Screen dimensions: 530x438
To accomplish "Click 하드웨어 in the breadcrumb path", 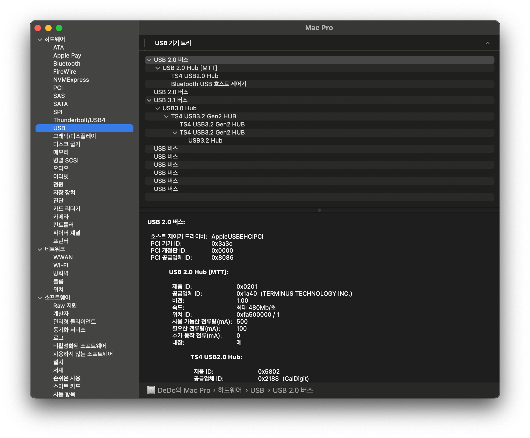I will point(230,390).
